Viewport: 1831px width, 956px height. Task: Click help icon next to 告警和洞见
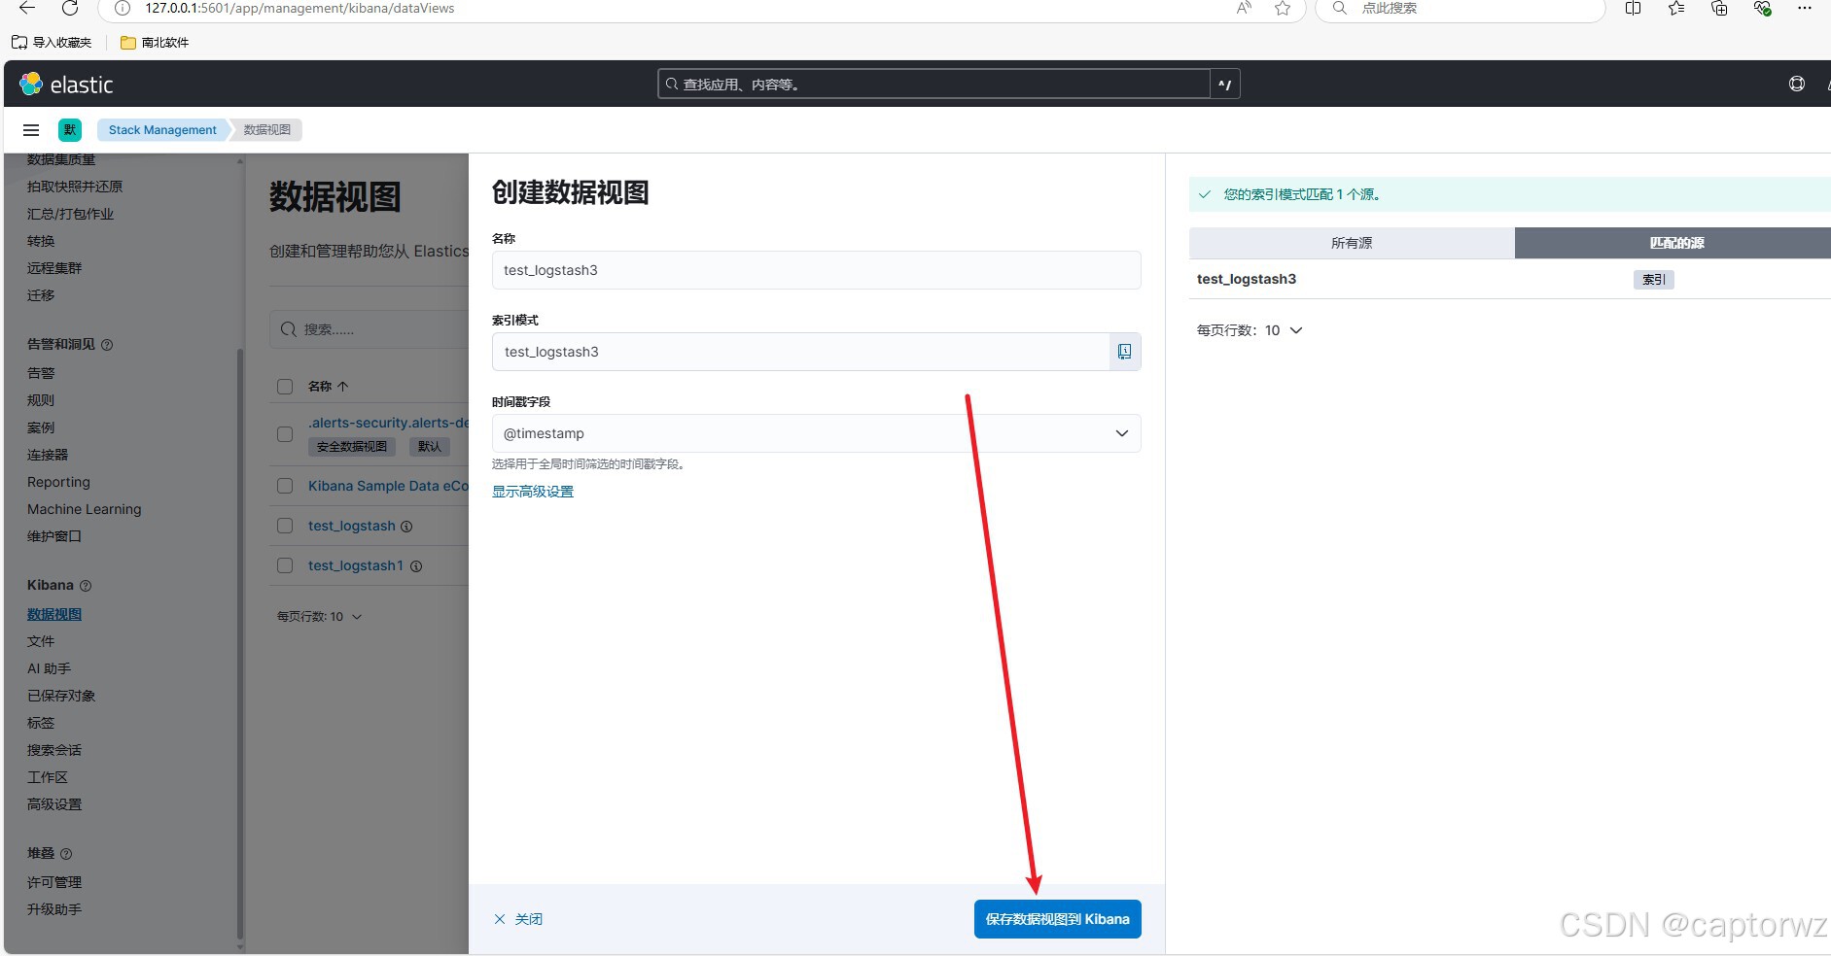coord(107,345)
